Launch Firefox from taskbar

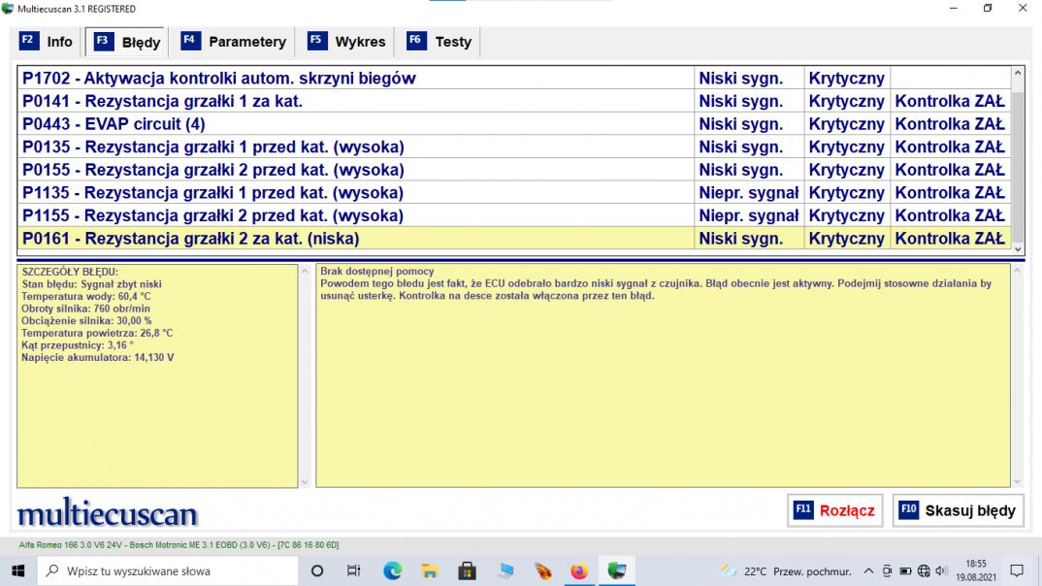[579, 571]
